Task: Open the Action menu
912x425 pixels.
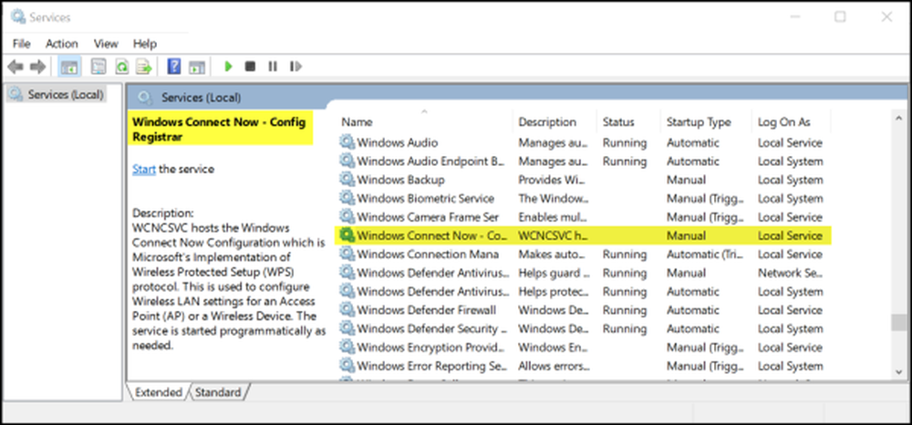Action: 62,44
